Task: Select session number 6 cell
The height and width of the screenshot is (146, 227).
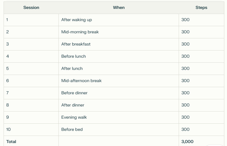Action: (31, 81)
